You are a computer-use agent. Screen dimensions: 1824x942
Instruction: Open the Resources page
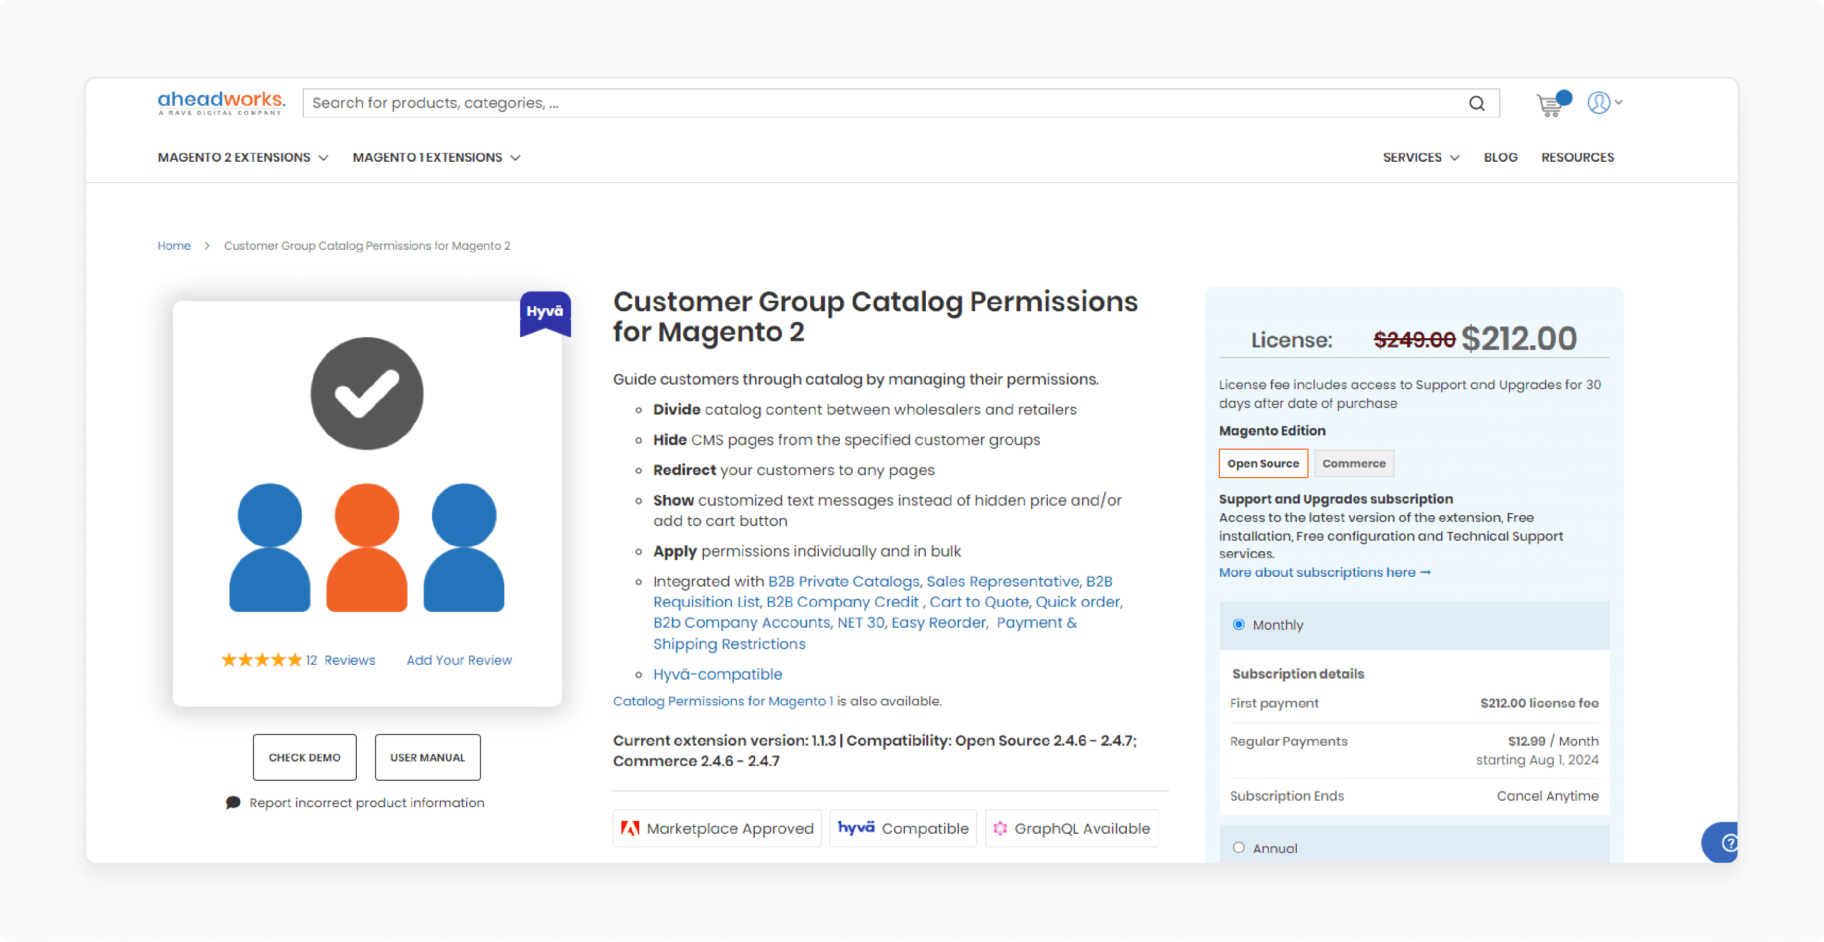[x=1577, y=157]
